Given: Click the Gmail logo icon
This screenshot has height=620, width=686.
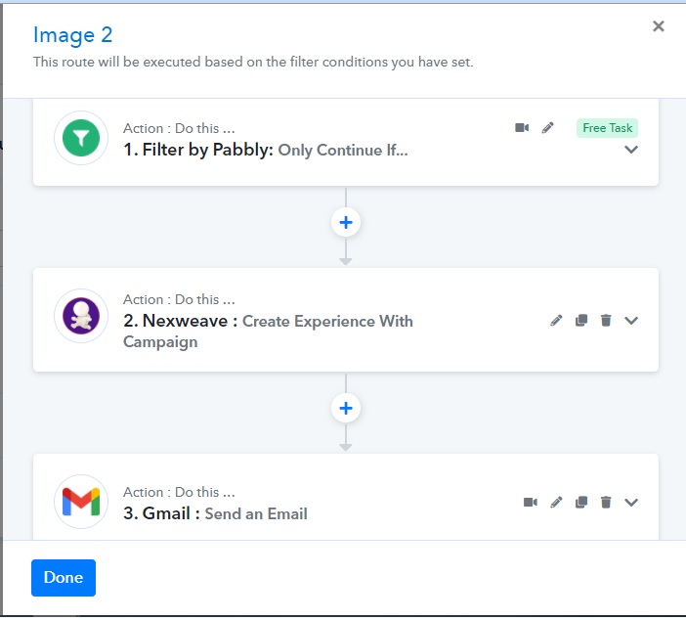Looking at the screenshot, I should (81, 502).
